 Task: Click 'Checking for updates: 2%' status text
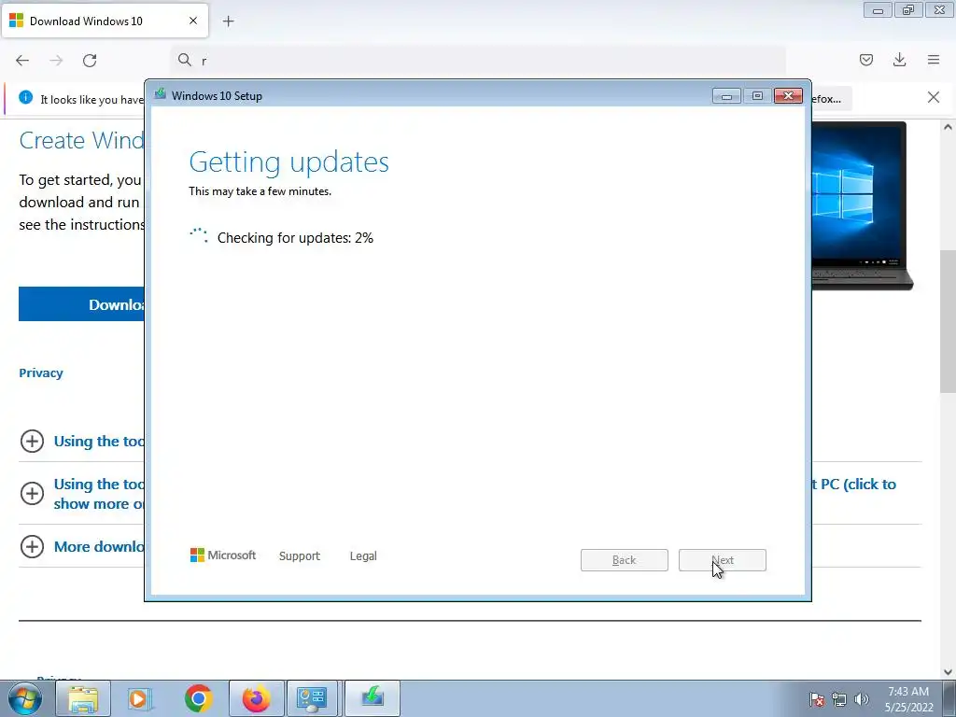(x=295, y=238)
